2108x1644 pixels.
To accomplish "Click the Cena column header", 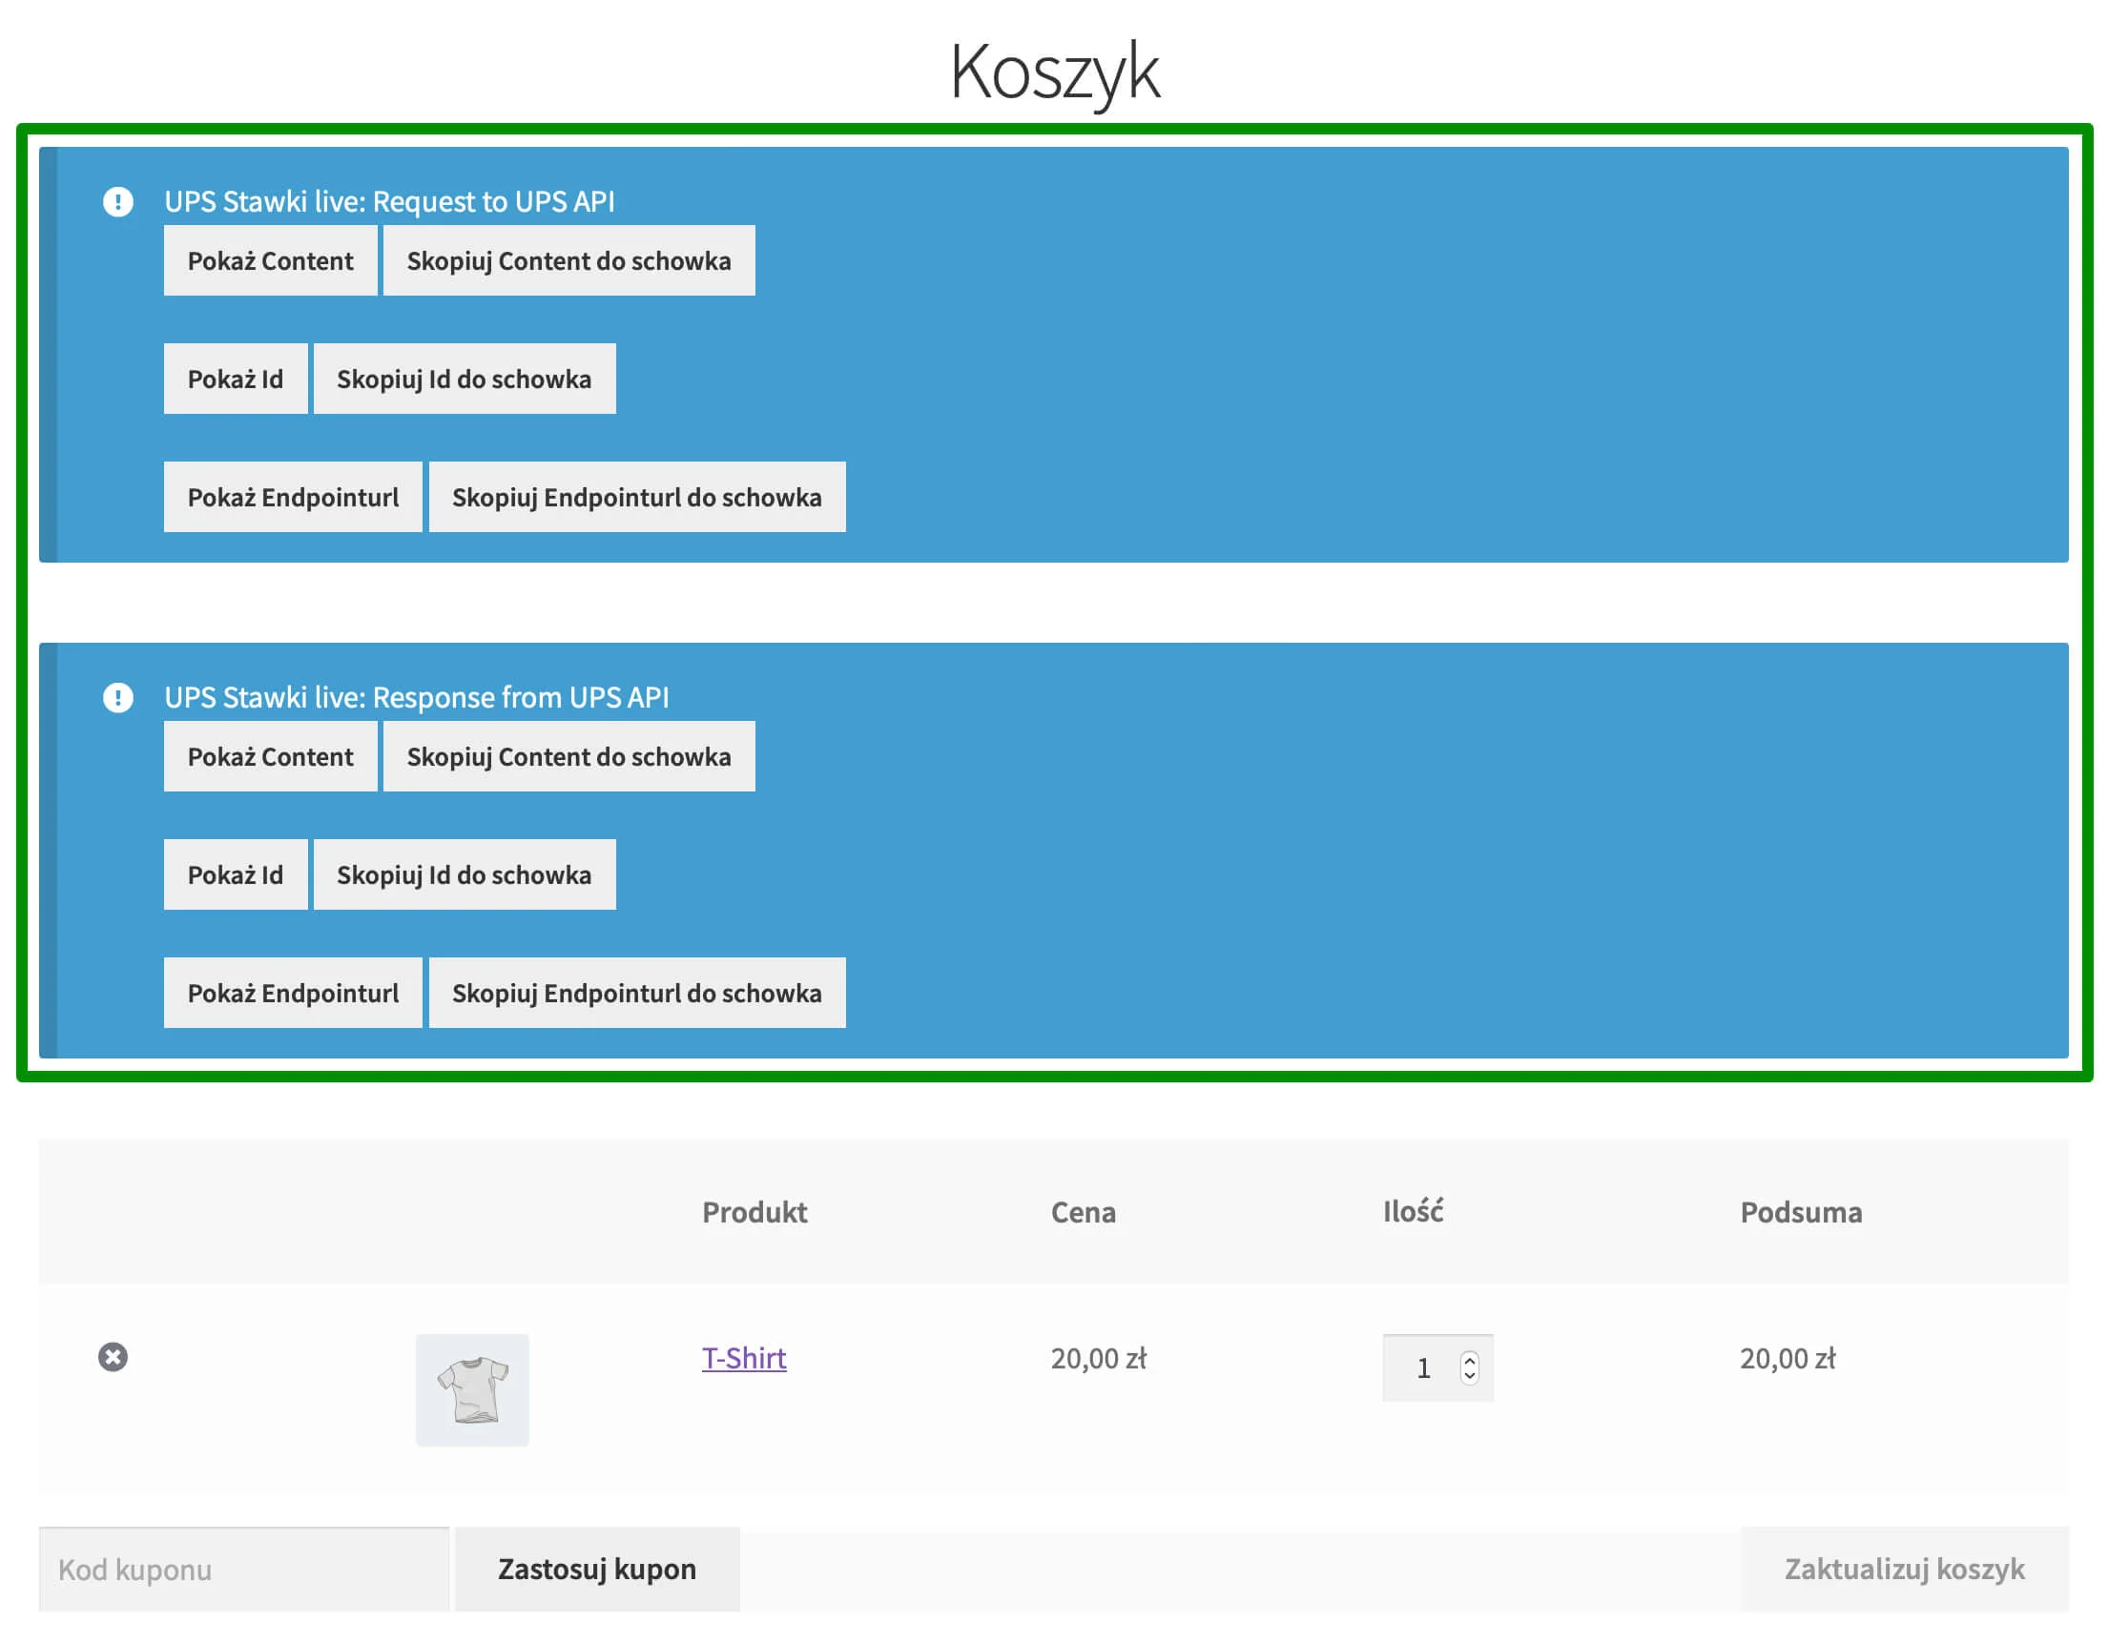I will [1083, 1213].
